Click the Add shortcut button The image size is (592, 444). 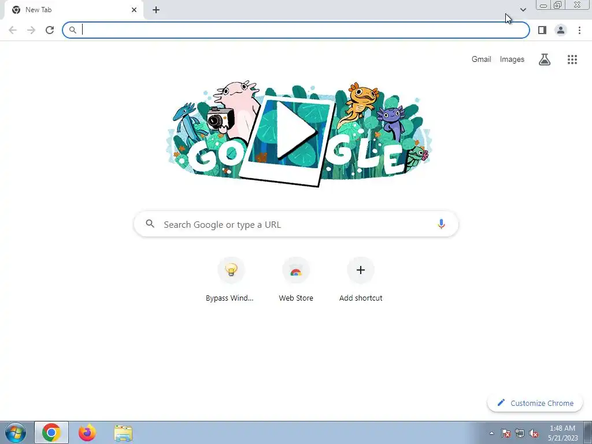tap(361, 280)
